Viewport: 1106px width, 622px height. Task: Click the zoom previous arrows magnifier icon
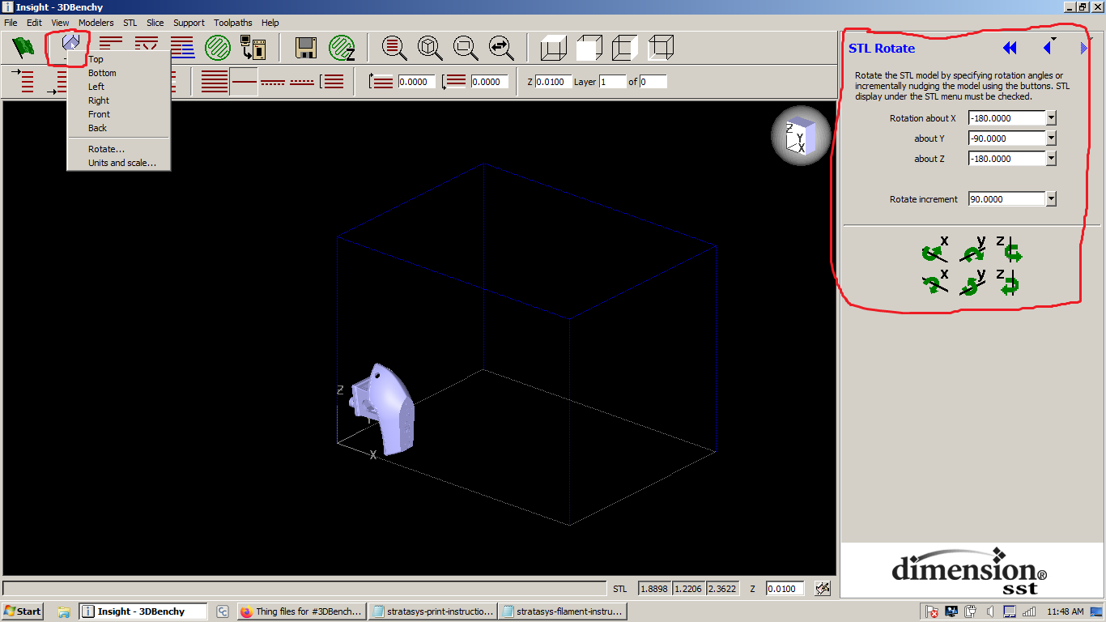pos(501,48)
